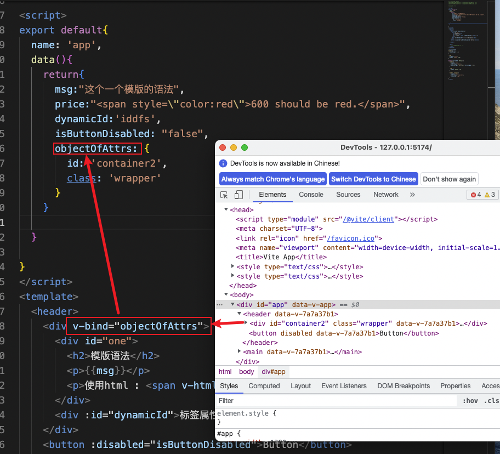Screen dimensions: 500x454
Task: Click the red error count badge
Action: click(x=476, y=195)
